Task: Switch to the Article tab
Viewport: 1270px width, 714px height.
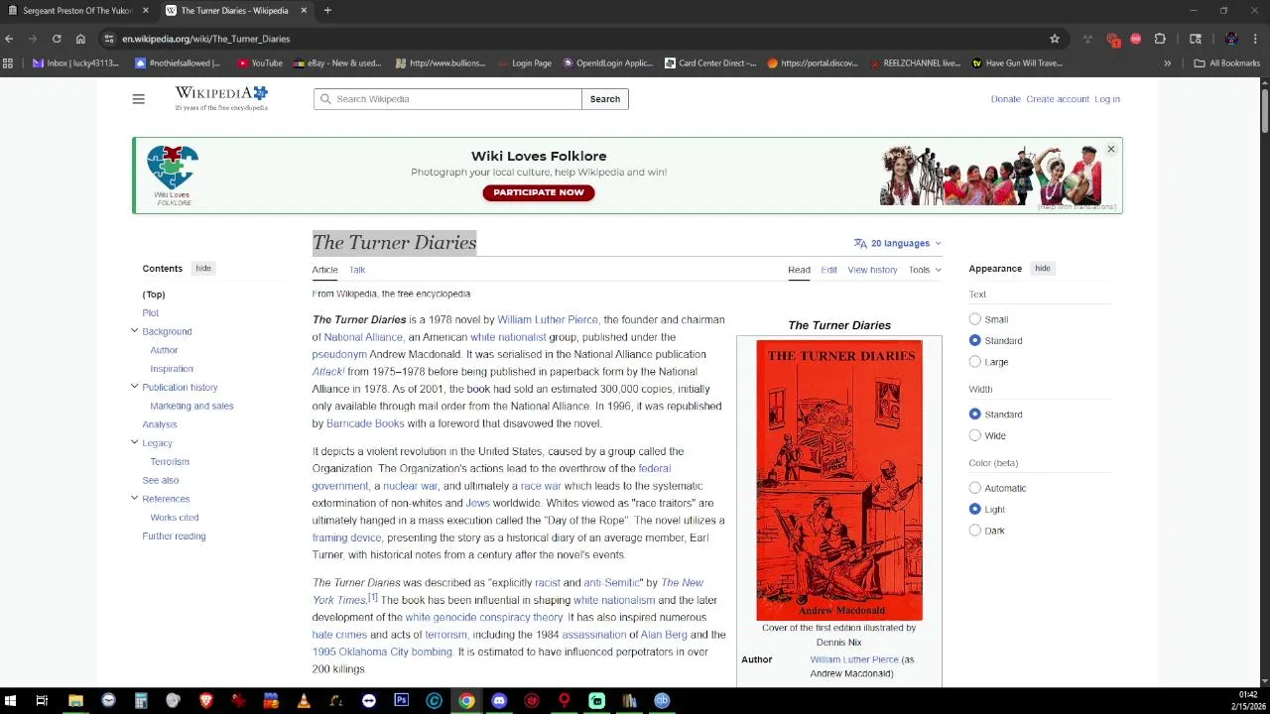Action: pos(324,270)
